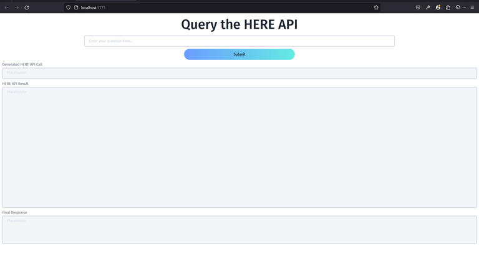Click inside the HERE API Result textarea
This screenshot has width=479, height=276.
[239, 147]
